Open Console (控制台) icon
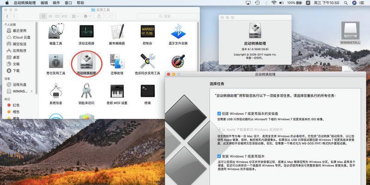The image size is (370, 185). (x=148, y=31)
